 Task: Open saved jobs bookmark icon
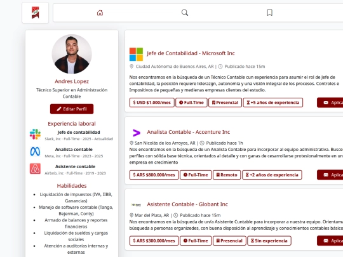click(269, 13)
